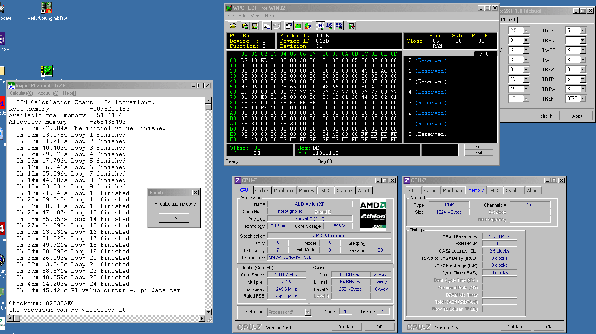The height and width of the screenshot is (334, 596).
Task: Click bit '0 (Reserved)' in WPCREDIT bit list
Action: coord(428,134)
